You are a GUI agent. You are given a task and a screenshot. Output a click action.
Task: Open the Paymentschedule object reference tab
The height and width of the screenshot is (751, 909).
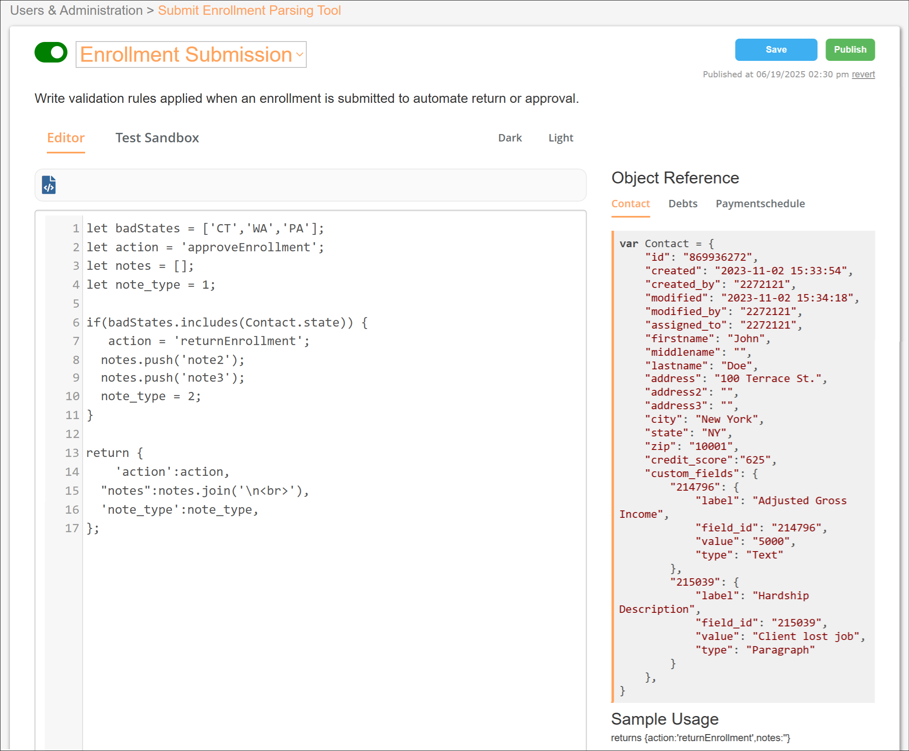pyautogui.click(x=760, y=204)
